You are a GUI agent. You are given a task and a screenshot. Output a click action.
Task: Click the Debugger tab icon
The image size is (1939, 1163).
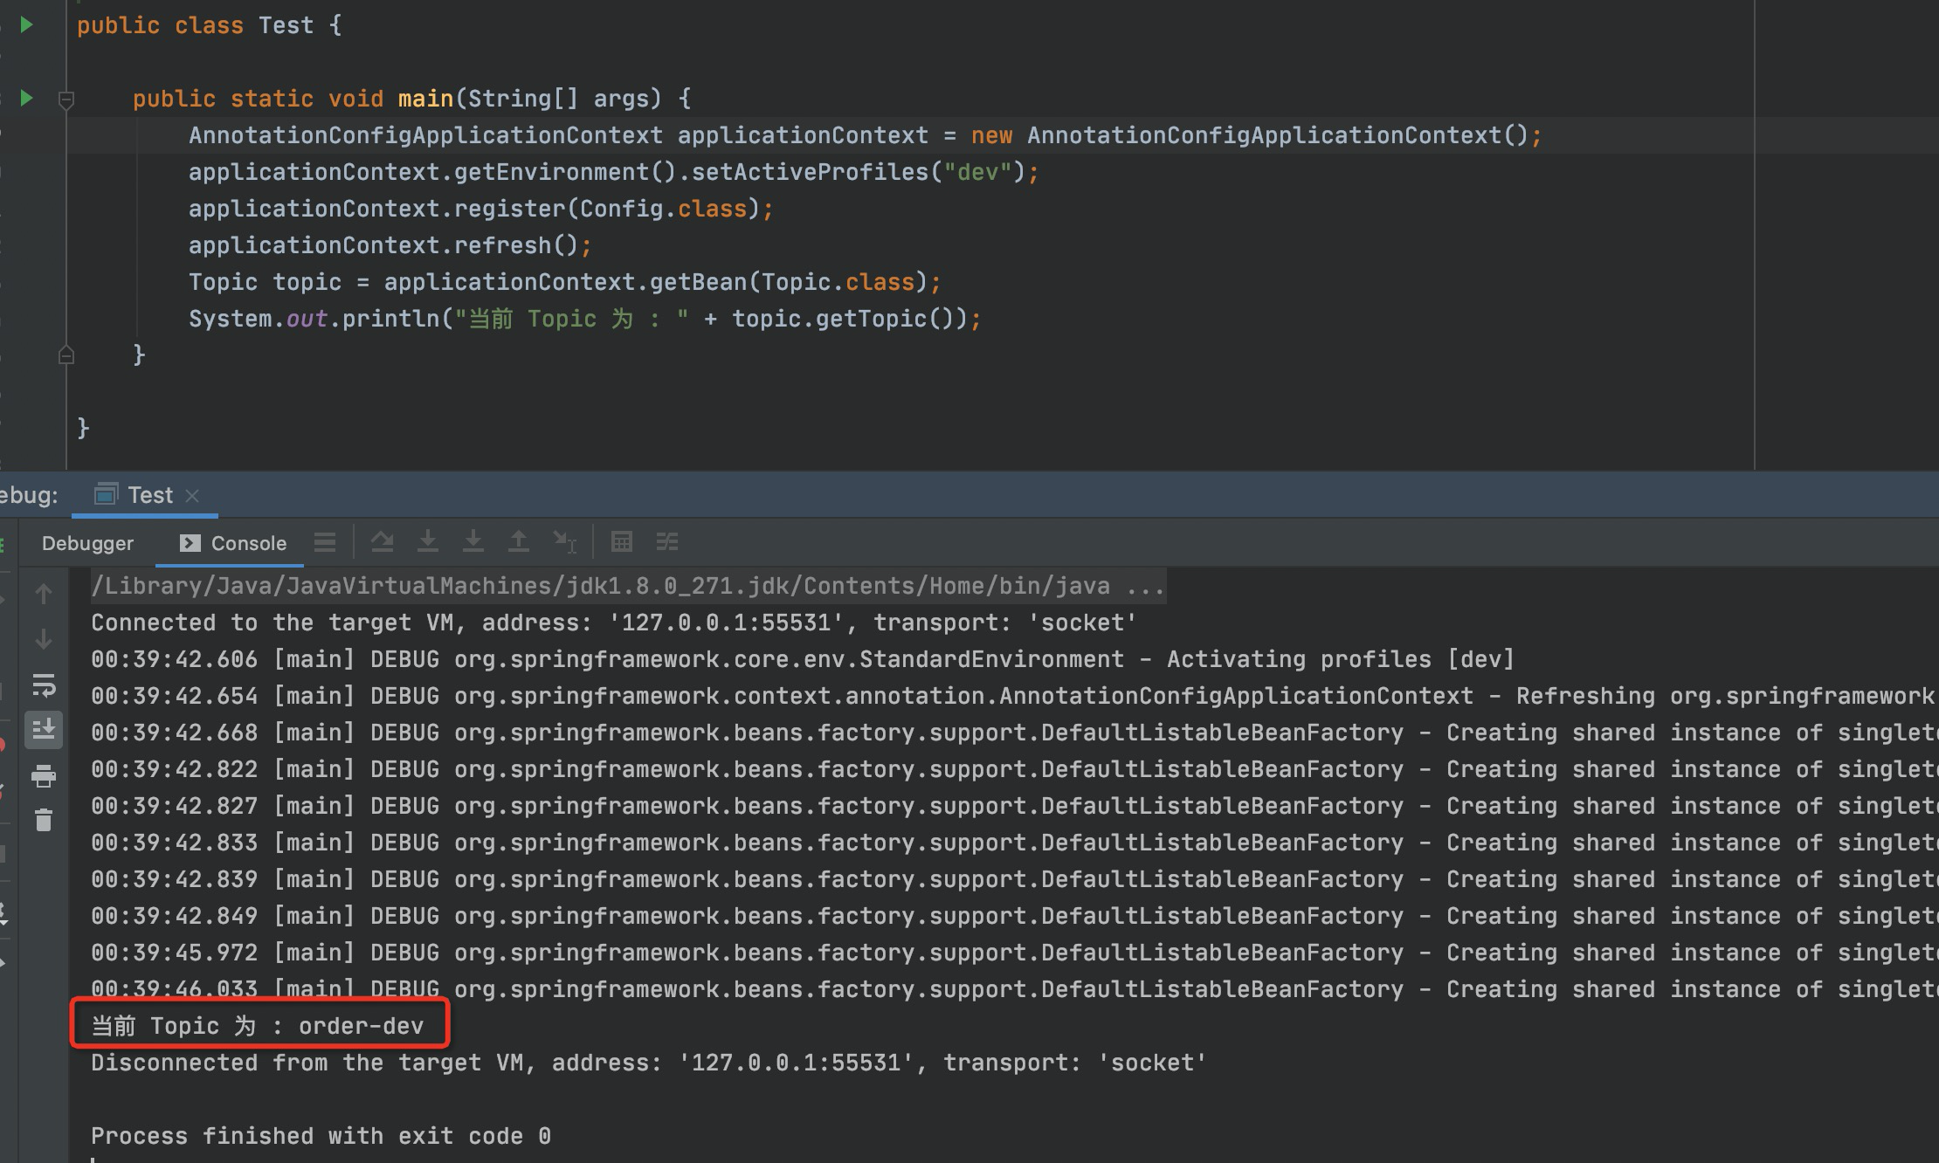(88, 541)
